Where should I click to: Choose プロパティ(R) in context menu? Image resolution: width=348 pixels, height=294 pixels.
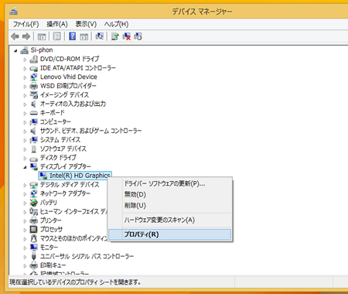click(169, 234)
